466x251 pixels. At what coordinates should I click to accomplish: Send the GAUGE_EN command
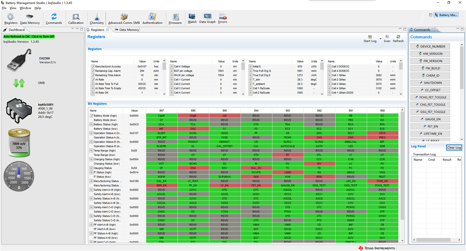click(x=430, y=119)
